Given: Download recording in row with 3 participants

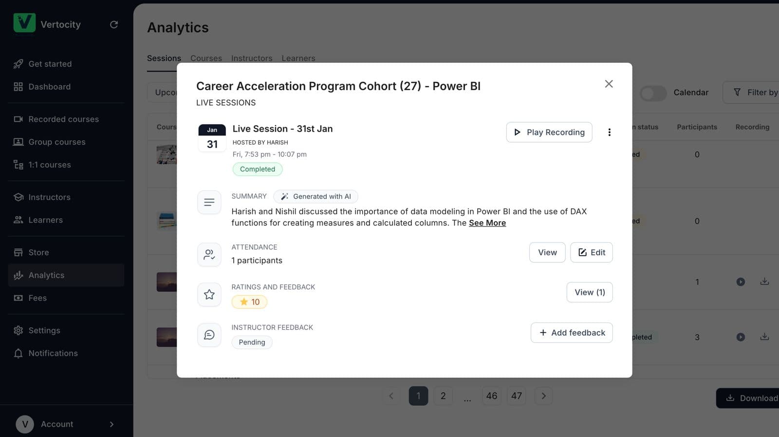Looking at the screenshot, I should [x=764, y=337].
